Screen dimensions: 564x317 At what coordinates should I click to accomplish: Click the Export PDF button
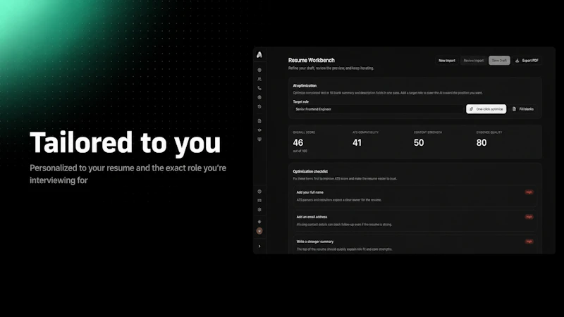(x=527, y=61)
